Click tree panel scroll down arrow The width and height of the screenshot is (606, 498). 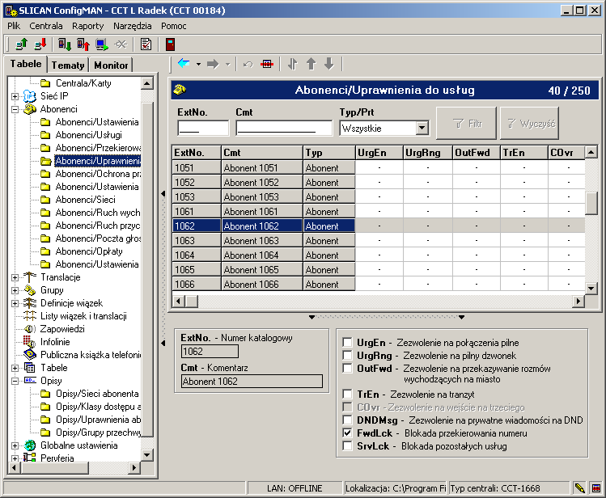click(x=147, y=455)
